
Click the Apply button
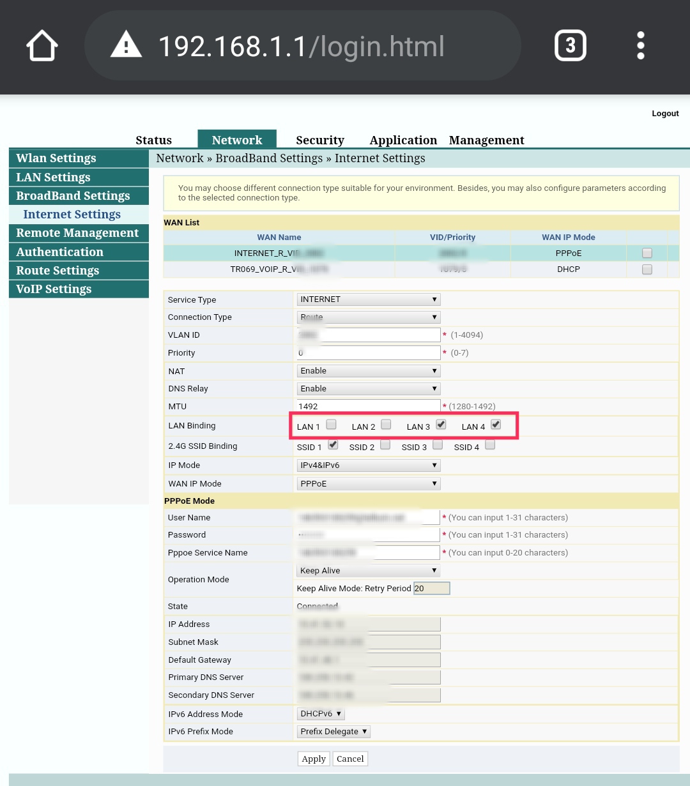tap(313, 759)
